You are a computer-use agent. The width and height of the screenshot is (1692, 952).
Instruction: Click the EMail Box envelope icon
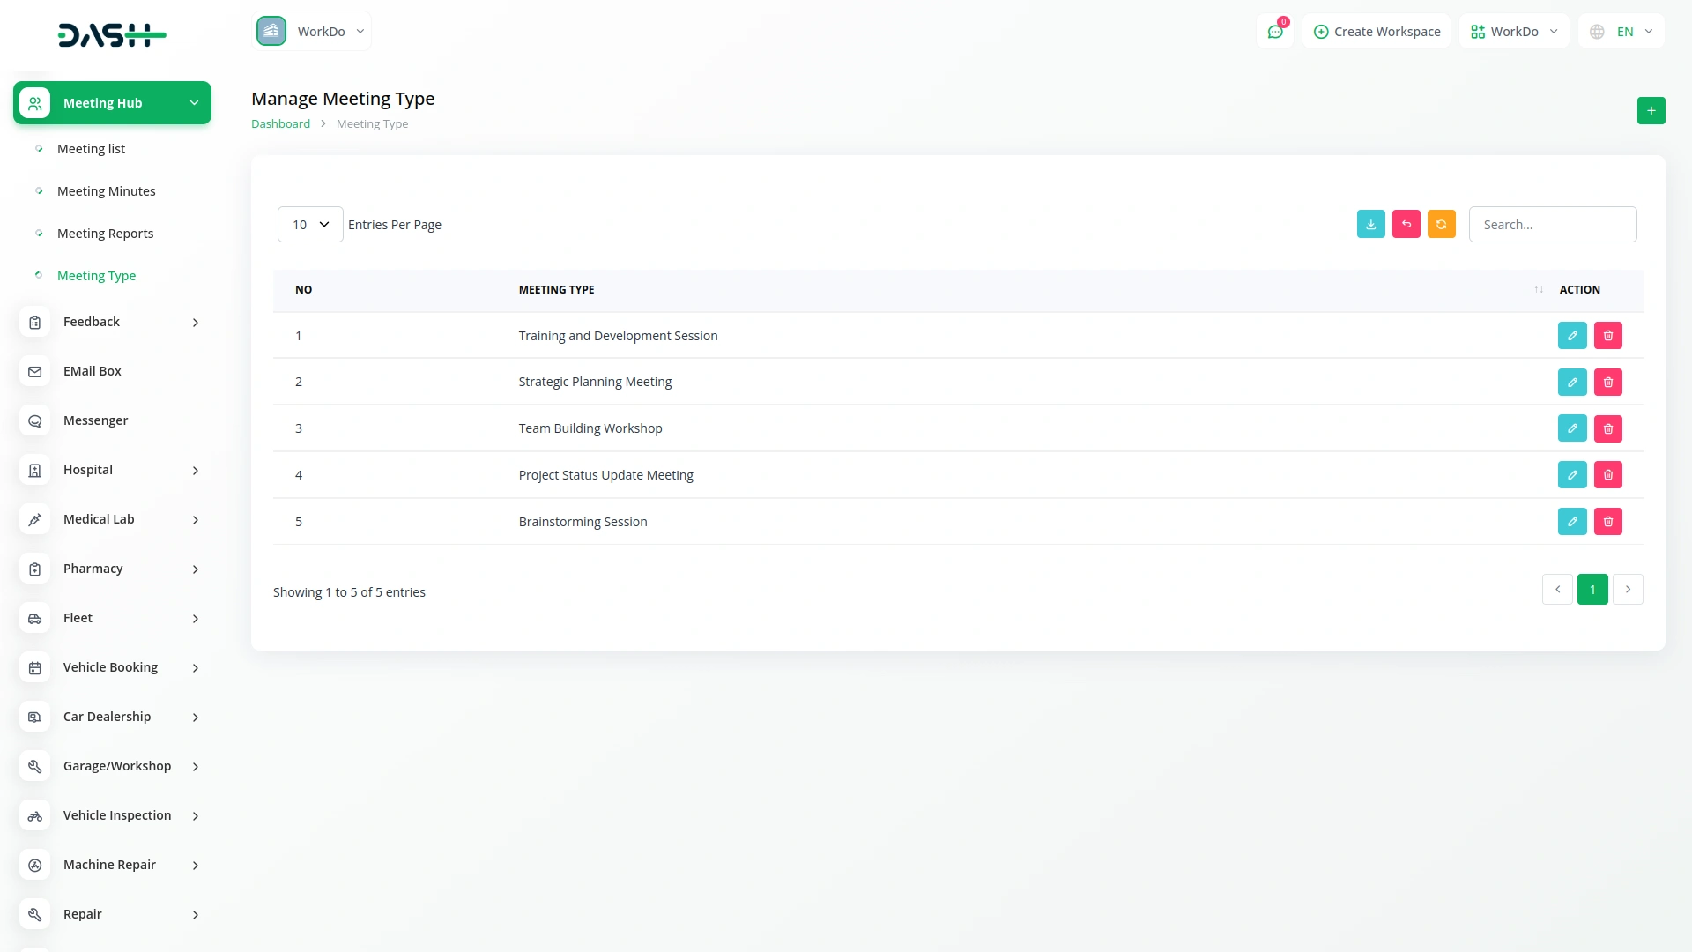(35, 372)
